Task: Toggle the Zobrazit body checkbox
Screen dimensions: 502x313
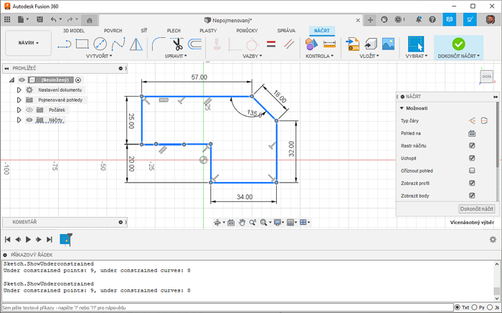Action: coord(472,196)
